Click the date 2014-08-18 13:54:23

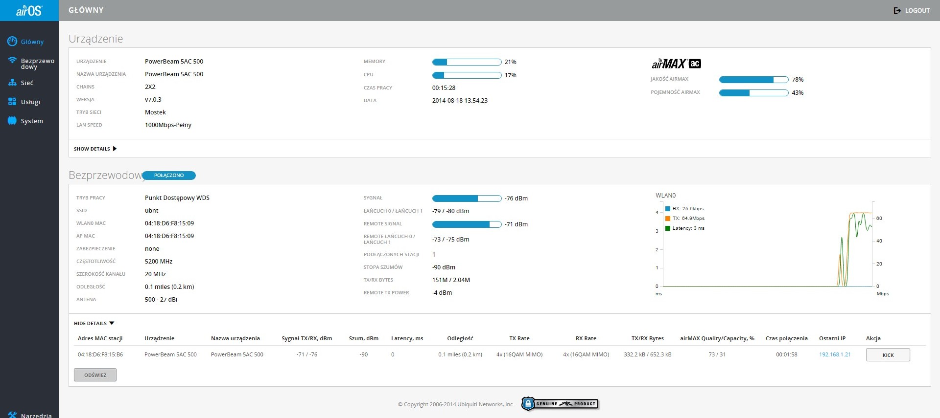click(x=460, y=101)
